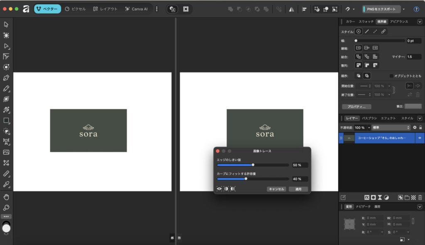Open dropdown arrow next to PNGをエクスポート
Viewport: 425px width, 245px height.
click(404, 9)
